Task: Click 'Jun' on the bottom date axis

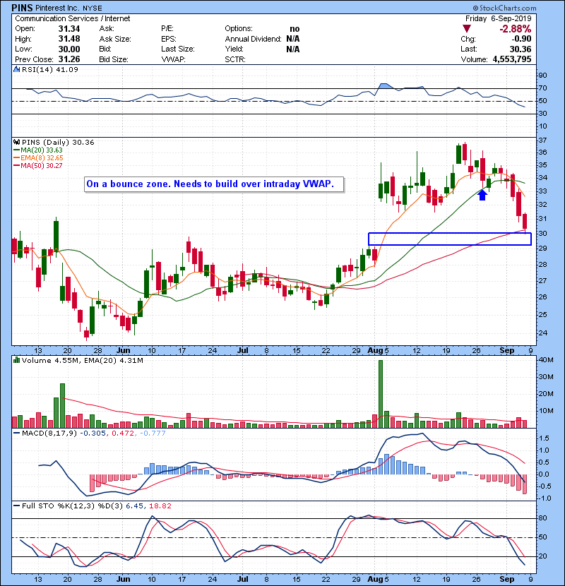Action: pos(124,579)
